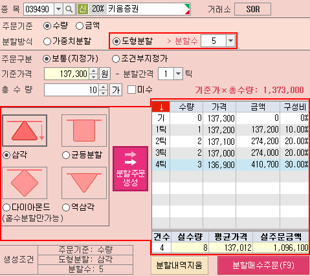Viewport: 310px width, 276px height.
Task: Increase 기준가격 with up stepper
Action: (94, 71)
